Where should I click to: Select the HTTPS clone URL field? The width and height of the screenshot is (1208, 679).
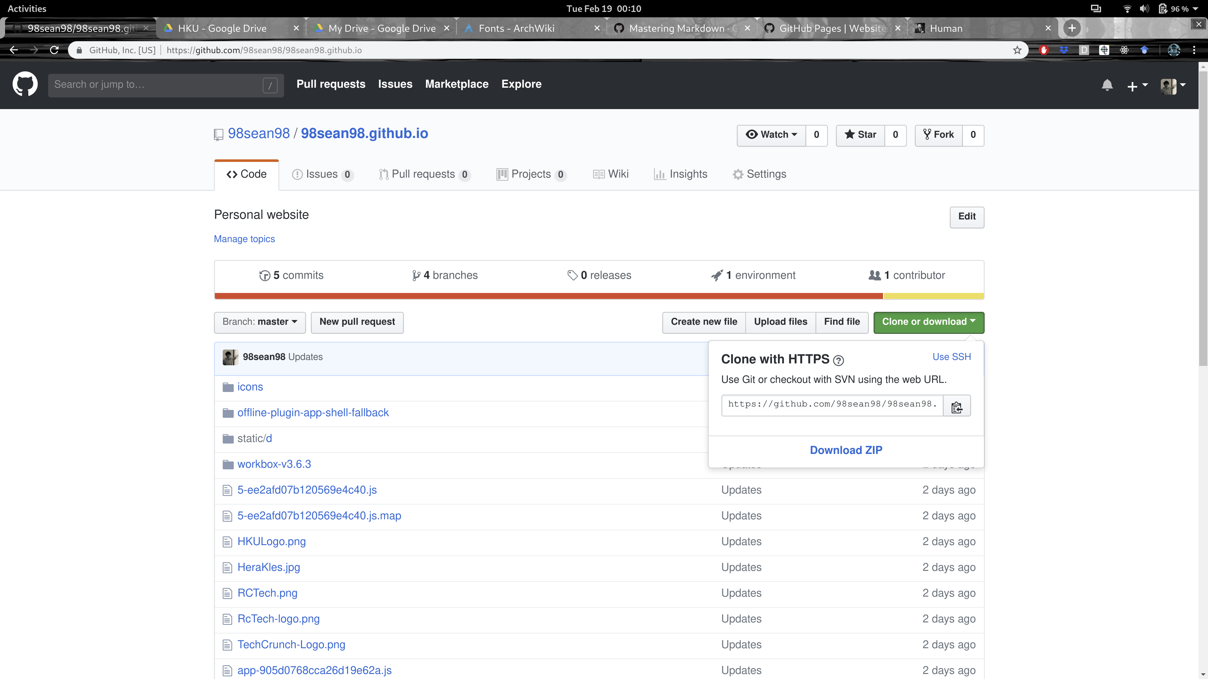832,406
